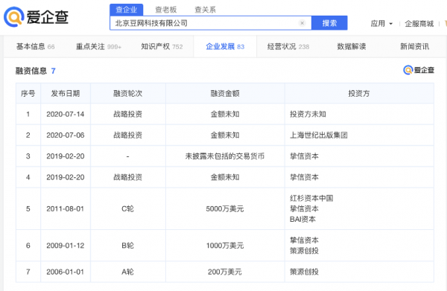
Task: Open the 重点关注 tab
Action: point(98,46)
